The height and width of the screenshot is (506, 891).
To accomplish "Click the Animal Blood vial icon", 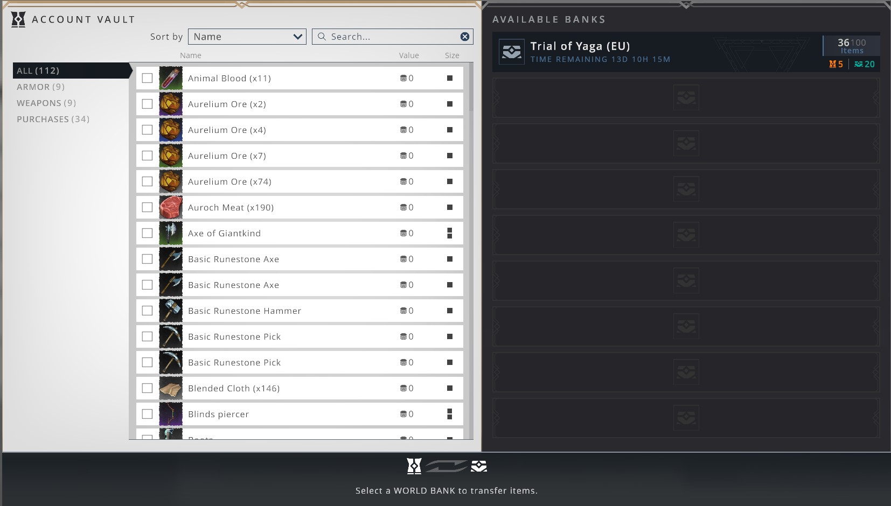I will pos(171,78).
